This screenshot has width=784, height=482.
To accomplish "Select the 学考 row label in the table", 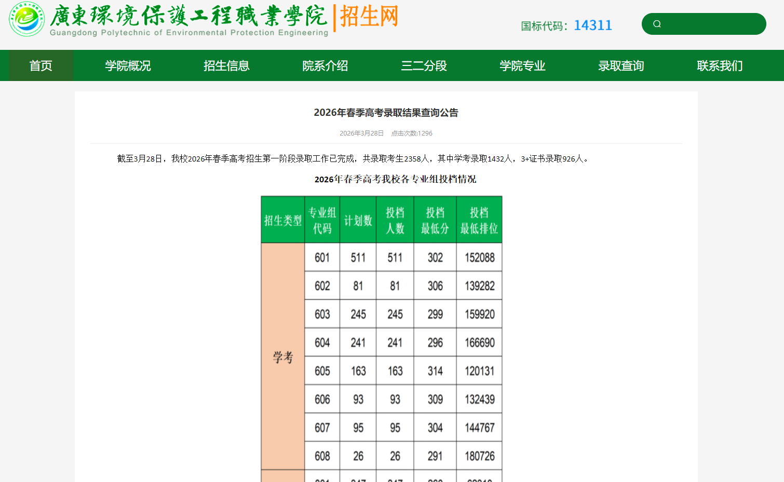I will point(282,357).
